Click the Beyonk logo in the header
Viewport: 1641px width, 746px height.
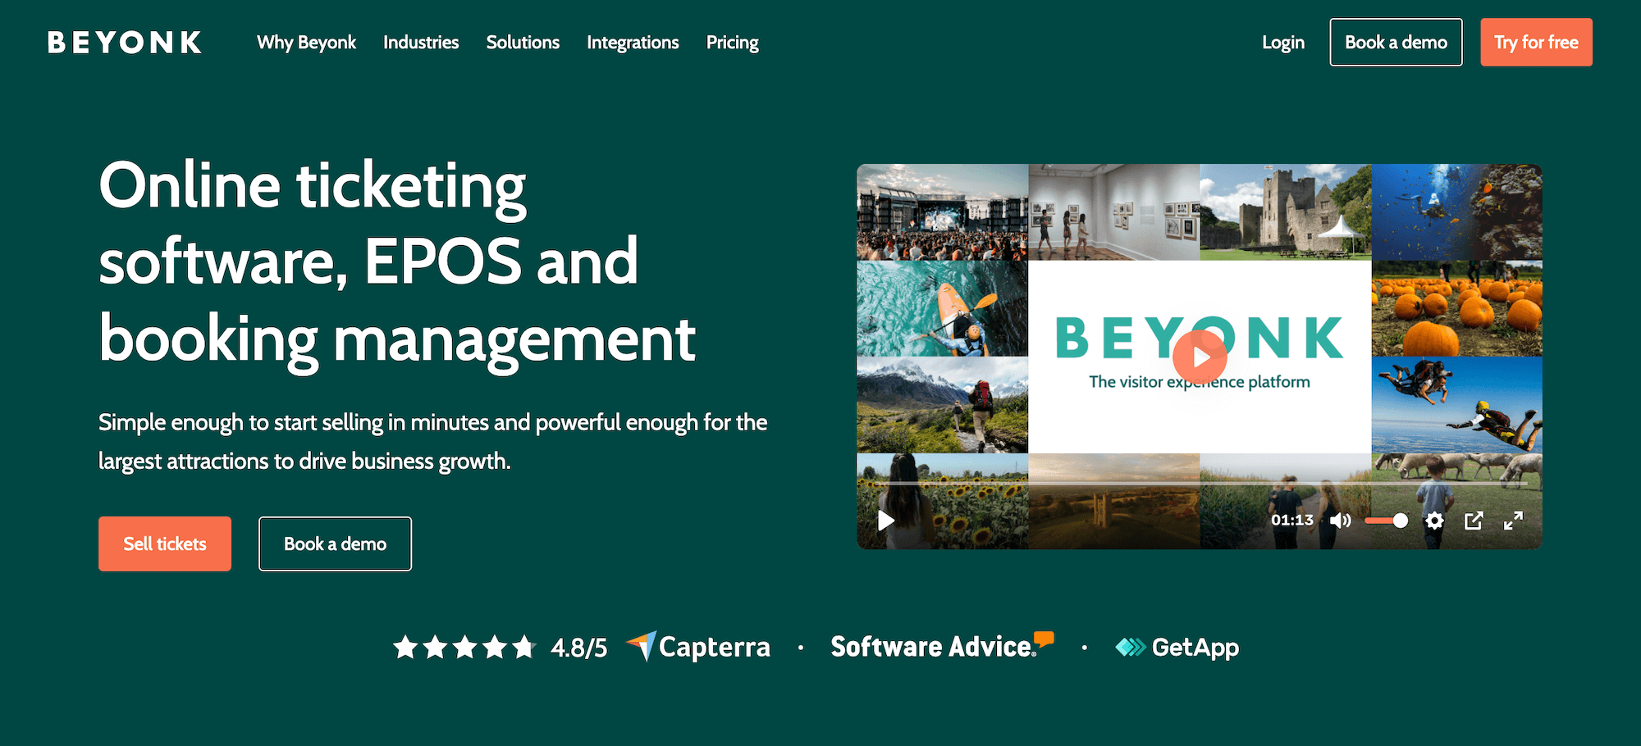tap(125, 43)
